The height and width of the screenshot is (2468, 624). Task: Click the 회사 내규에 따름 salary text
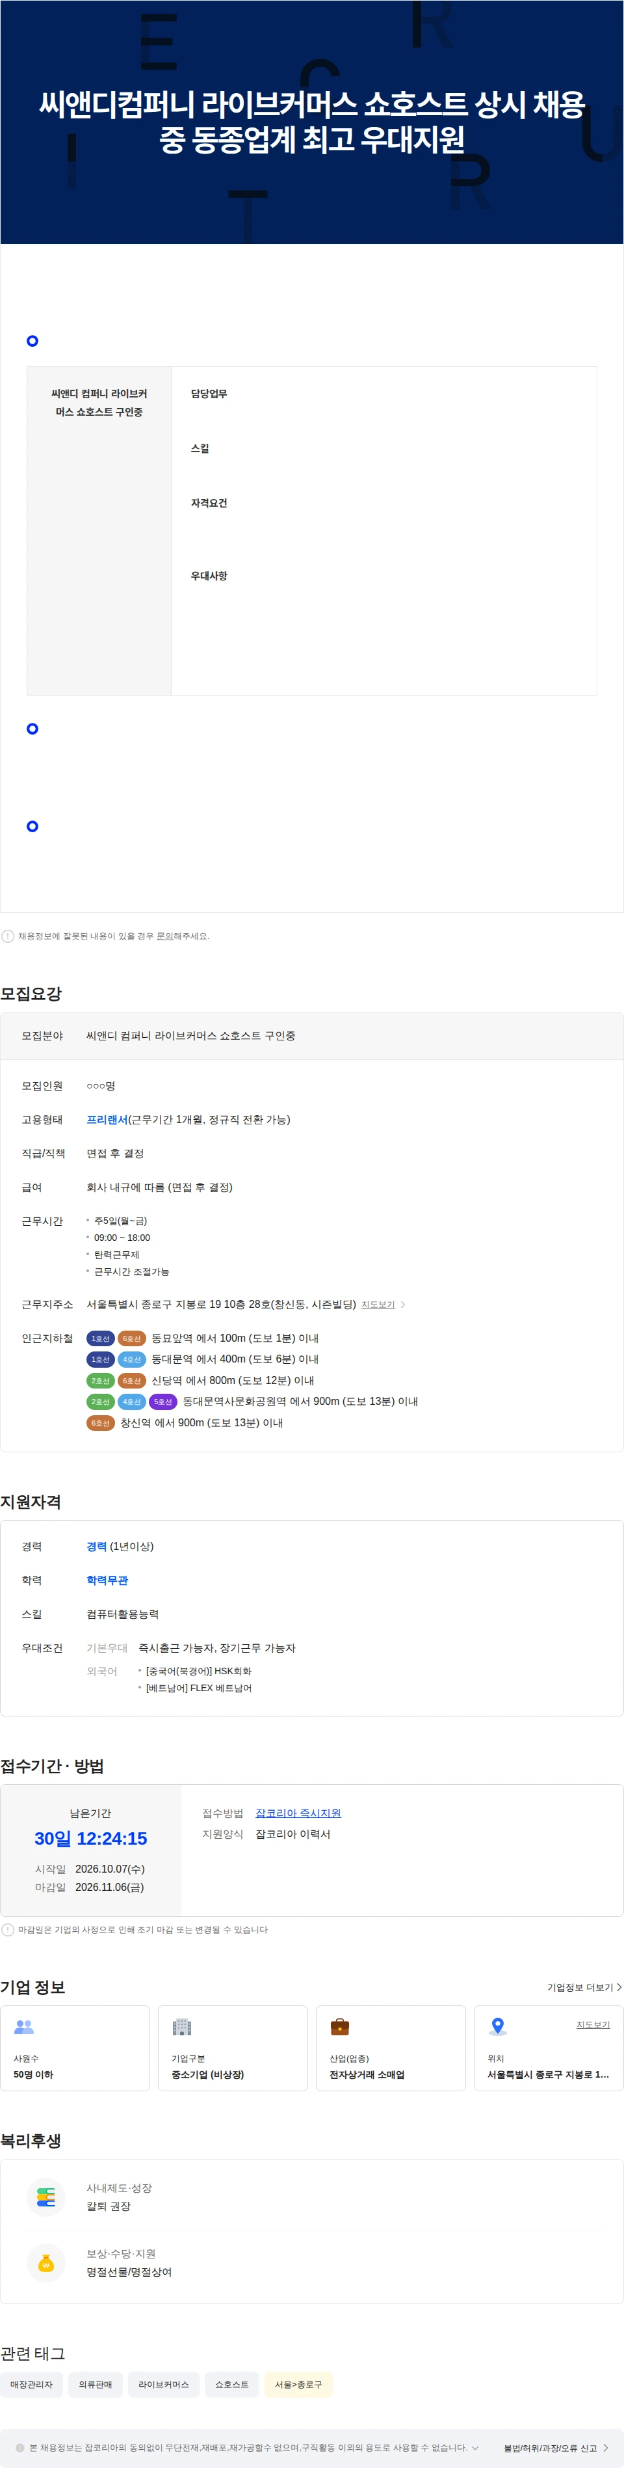click(x=160, y=1187)
